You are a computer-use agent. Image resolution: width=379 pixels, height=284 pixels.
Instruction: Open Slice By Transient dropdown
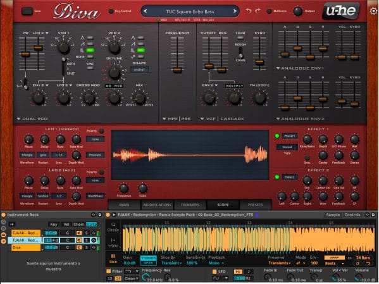pos(171,263)
